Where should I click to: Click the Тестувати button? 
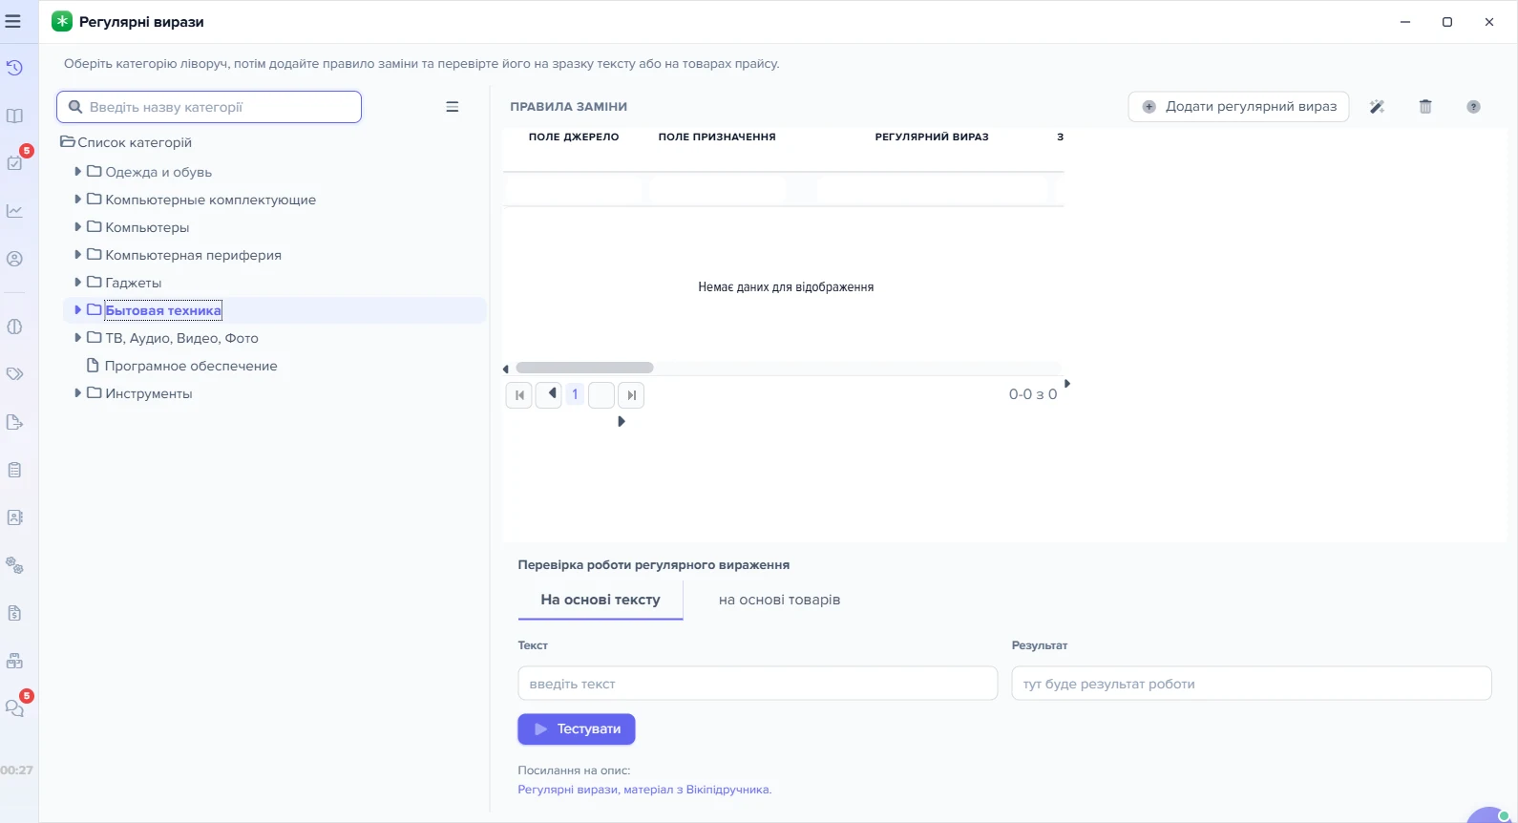pyautogui.click(x=577, y=728)
